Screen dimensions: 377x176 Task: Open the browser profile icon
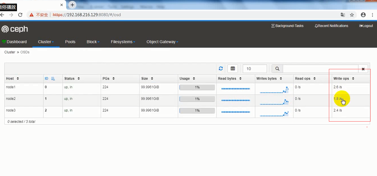tap(363, 15)
